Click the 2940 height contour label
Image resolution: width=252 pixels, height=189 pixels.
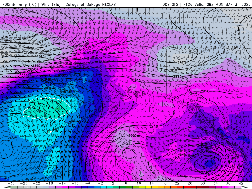[47, 80]
